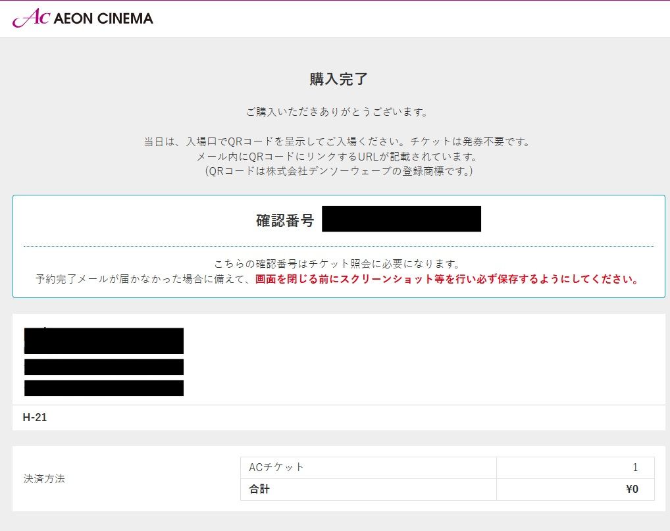
Task: Click the red screenshot warning text
Action: tap(447, 279)
